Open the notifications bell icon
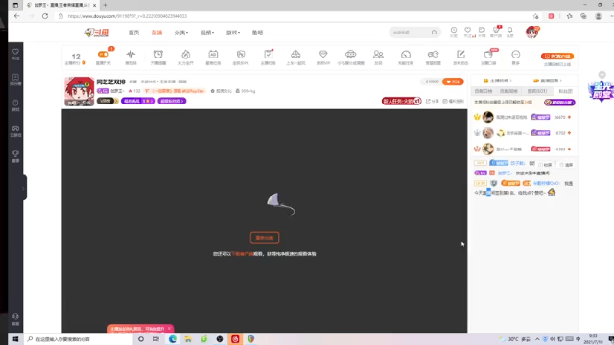This screenshot has height=345, width=614. click(x=509, y=30)
